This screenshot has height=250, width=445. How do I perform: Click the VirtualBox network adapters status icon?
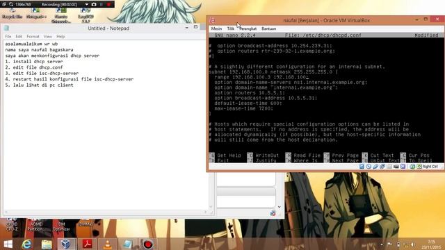[x=382, y=167]
